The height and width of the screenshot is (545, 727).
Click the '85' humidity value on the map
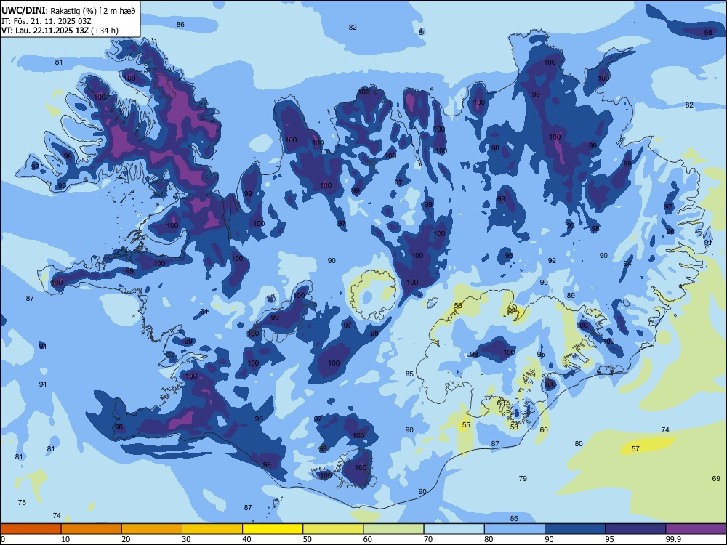tap(409, 374)
